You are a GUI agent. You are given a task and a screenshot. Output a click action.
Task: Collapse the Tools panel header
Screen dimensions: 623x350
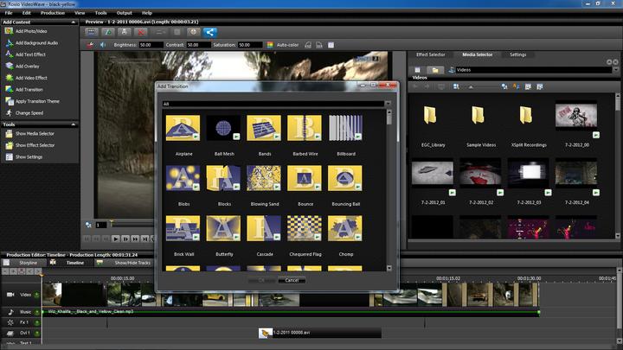73,124
